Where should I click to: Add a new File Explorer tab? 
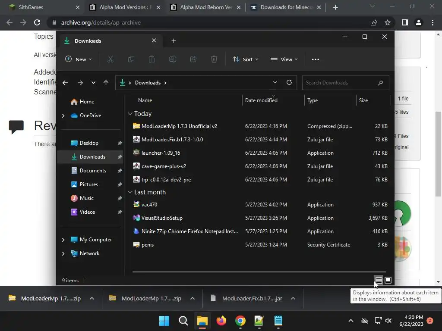click(174, 41)
